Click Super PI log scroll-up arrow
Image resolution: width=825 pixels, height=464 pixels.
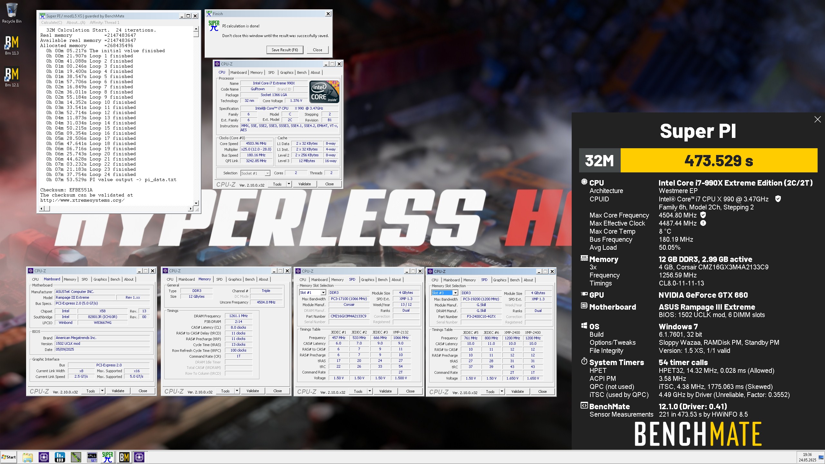click(196, 29)
